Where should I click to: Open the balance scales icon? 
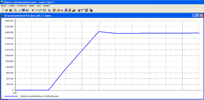62,10
